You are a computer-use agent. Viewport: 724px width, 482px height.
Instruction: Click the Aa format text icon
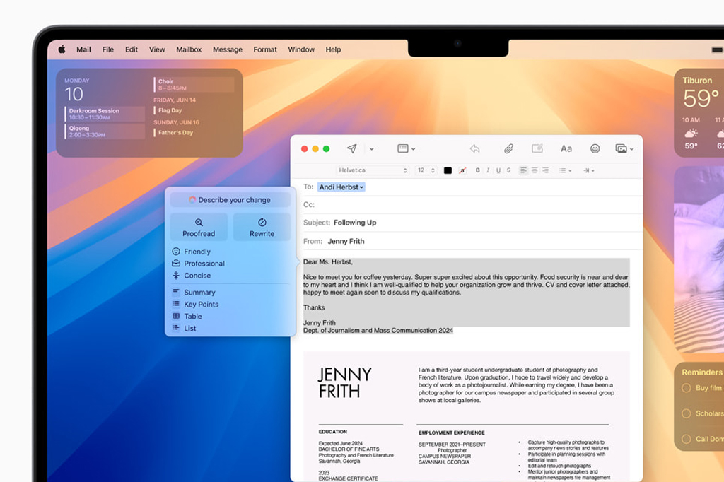566,148
